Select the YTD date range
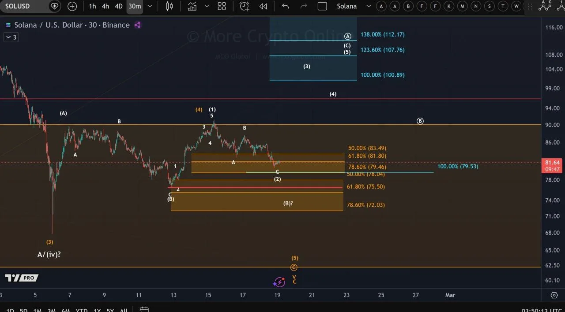The width and height of the screenshot is (565, 312). pyautogui.click(x=81, y=310)
